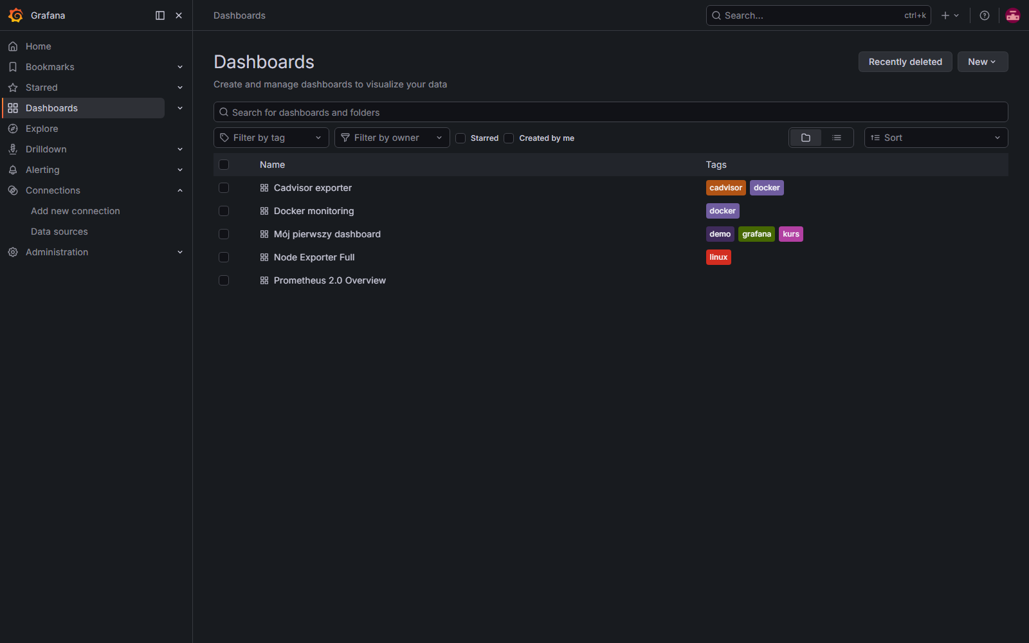Expand the Dashboards section chevron

pyautogui.click(x=180, y=108)
